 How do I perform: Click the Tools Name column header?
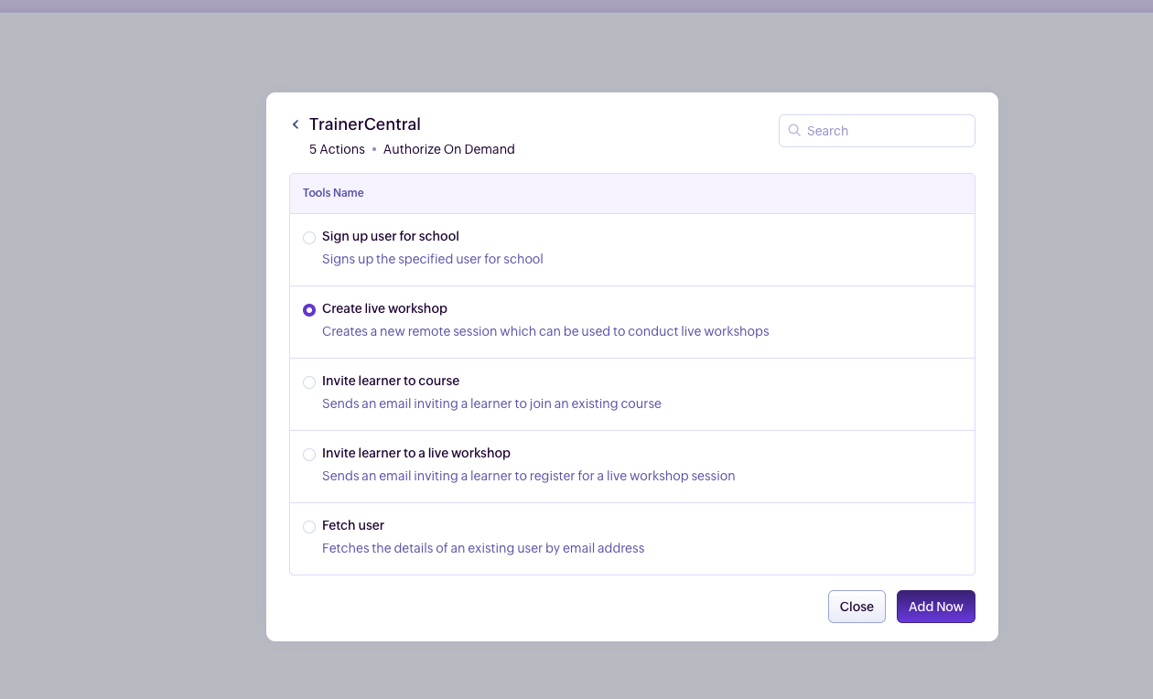[333, 193]
